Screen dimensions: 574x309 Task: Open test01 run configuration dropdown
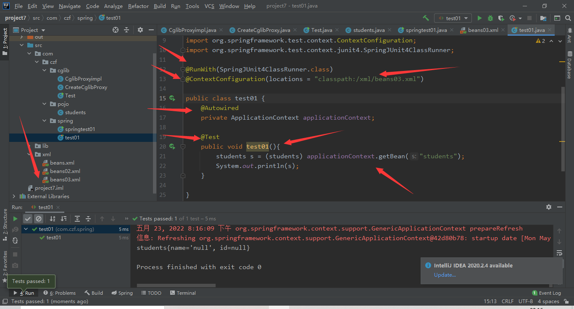point(453,18)
